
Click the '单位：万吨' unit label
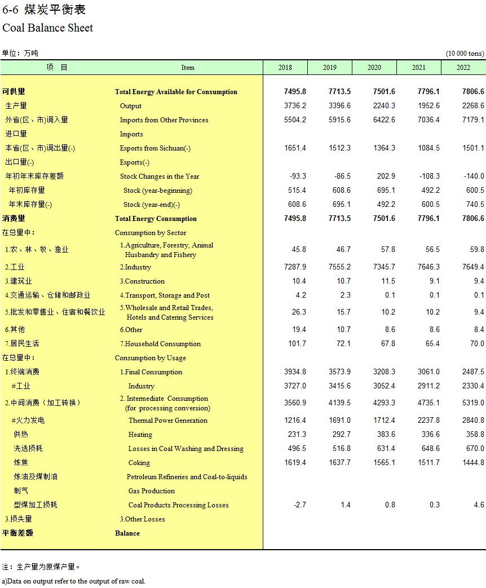point(20,53)
